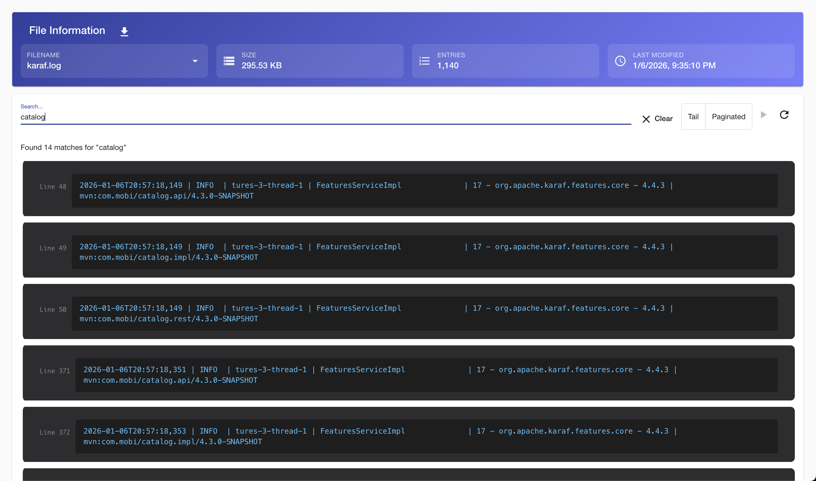Image resolution: width=816 pixels, height=481 pixels.
Task: Click the numbered-list icon on the ENTRIES card
Action: 424,61
